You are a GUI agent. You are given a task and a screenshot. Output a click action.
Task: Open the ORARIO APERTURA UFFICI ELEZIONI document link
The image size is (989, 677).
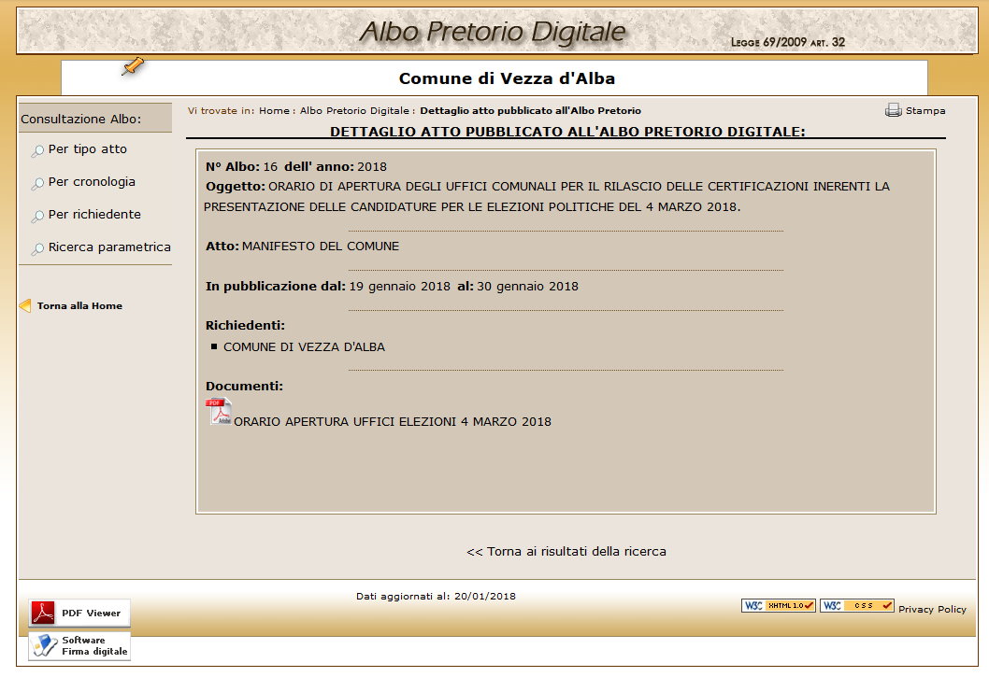(x=392, y=422)
